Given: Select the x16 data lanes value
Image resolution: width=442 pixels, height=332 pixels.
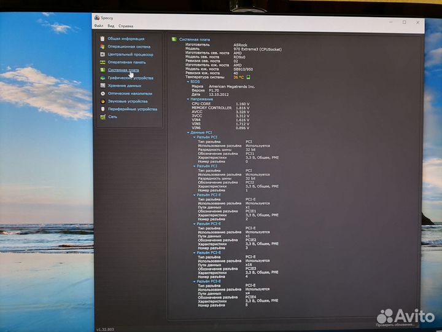Looking at the screenshot, I should [249, 265].
